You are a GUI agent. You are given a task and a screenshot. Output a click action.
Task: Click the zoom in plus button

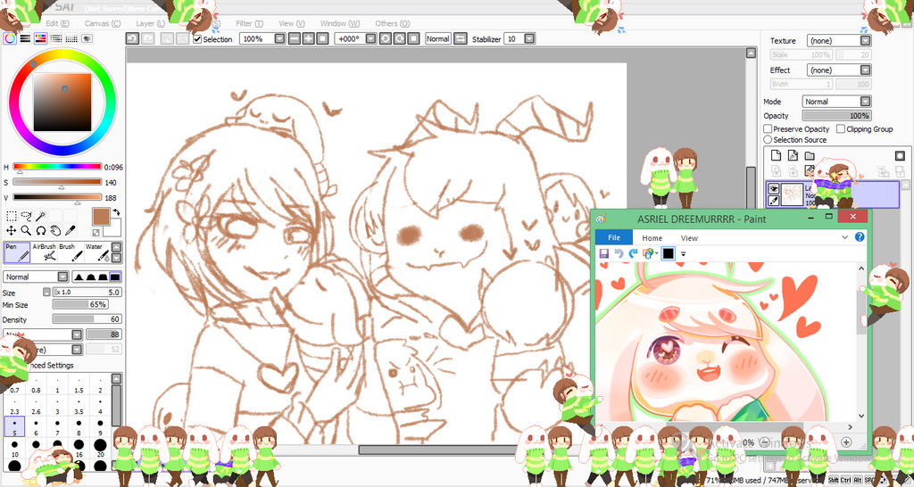tap(308, 38)
